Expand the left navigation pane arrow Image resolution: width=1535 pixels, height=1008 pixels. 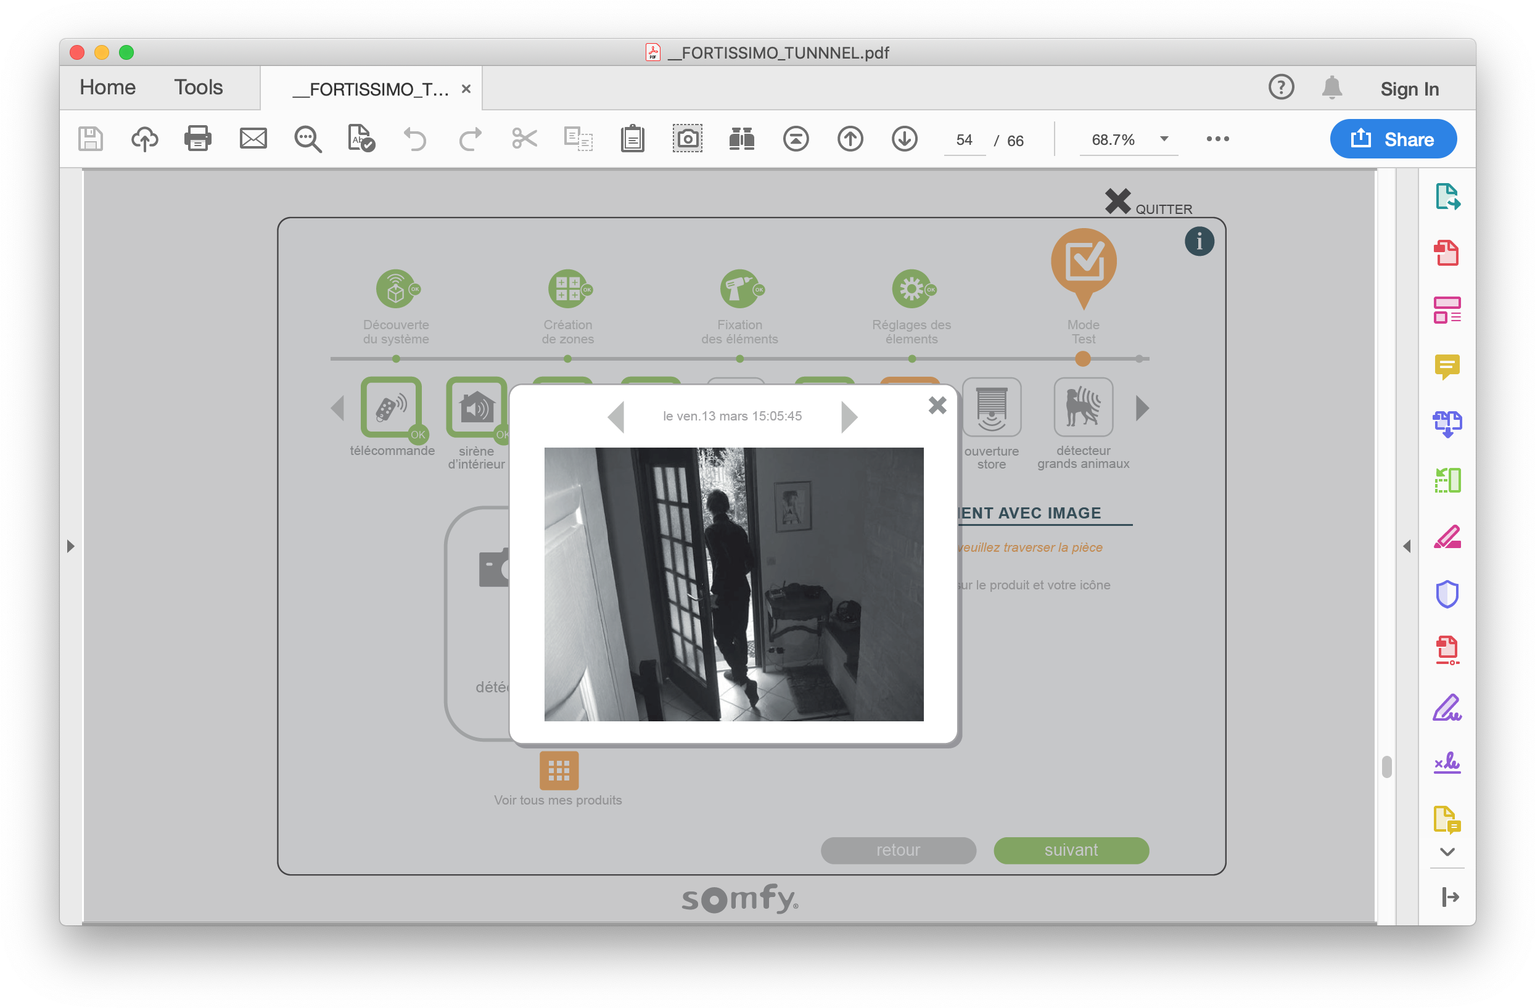tap(70, 546)
